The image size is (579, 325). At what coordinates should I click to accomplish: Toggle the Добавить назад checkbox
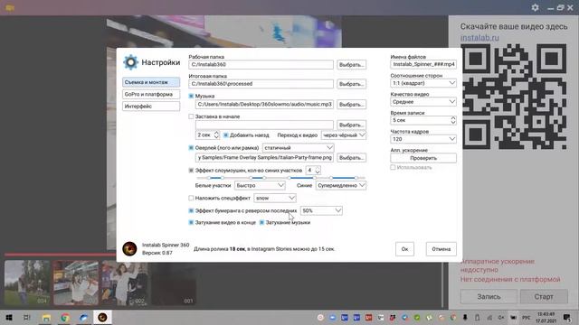click(x=225, y=135)
